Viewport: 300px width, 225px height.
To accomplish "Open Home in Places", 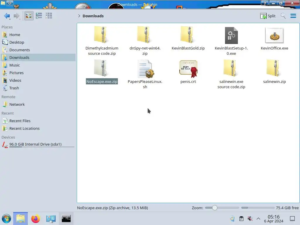I will pos(38,35).
